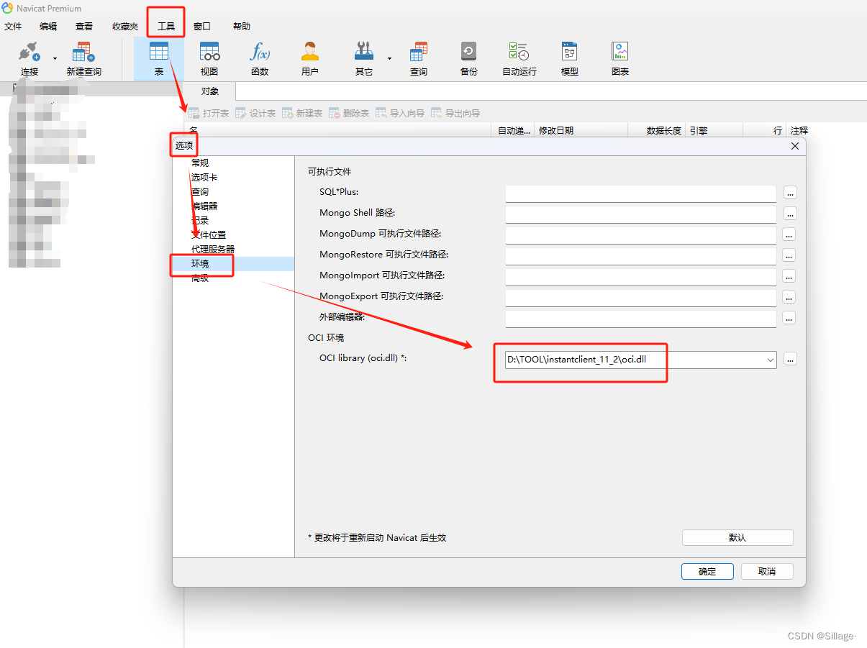Click the 数据长度 column header

point(657,130)
